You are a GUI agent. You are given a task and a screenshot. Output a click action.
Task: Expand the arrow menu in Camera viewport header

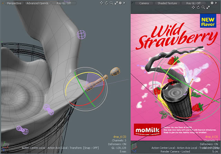click(x=216, y=3)
